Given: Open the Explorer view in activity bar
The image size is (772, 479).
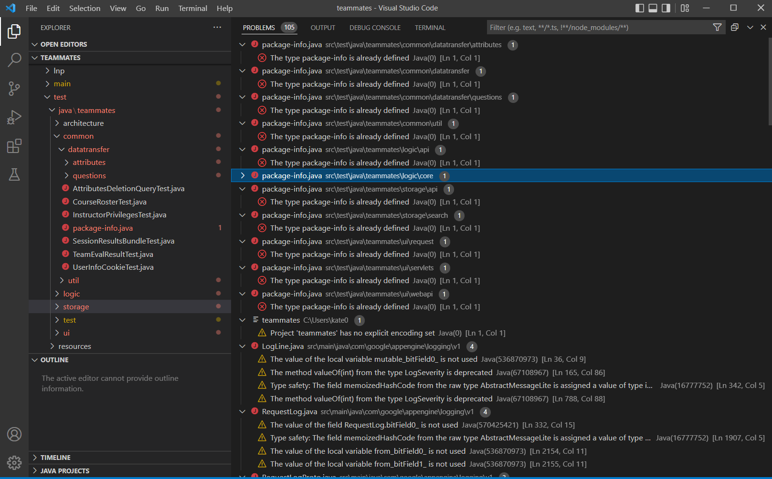Looking at the screenshot, I should click(x=14, y=31).
